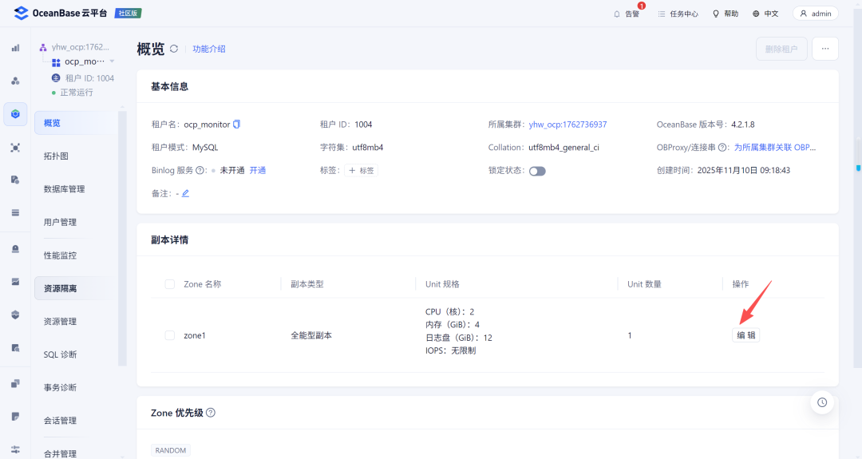Open the 中文 language switcher

tap(765, 14)
